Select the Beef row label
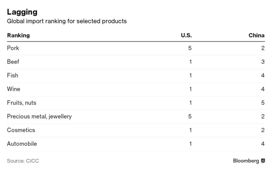 [x=13, y=62]
